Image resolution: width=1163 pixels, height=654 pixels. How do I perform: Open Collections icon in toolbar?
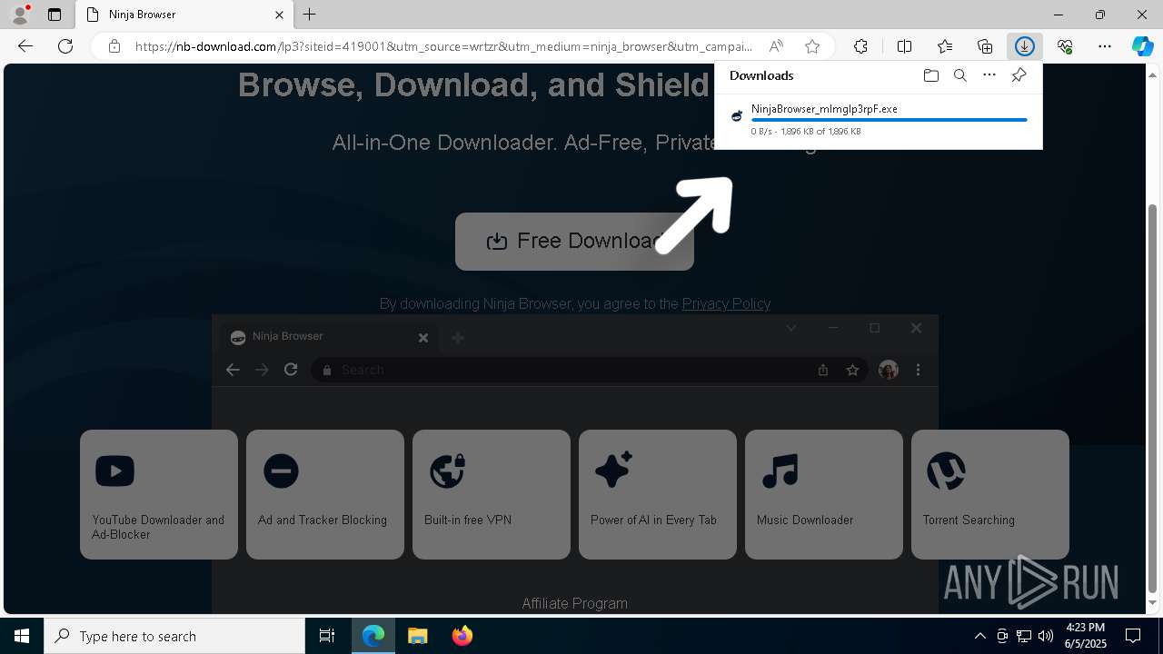point(985,46)
